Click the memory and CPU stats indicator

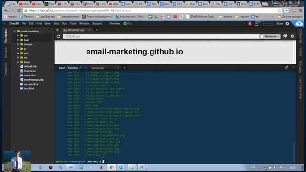click(264, 24)
